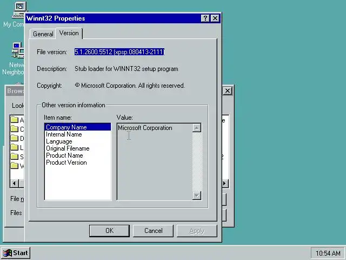Click the taskbar clock showing 10:54 AM

328,253
